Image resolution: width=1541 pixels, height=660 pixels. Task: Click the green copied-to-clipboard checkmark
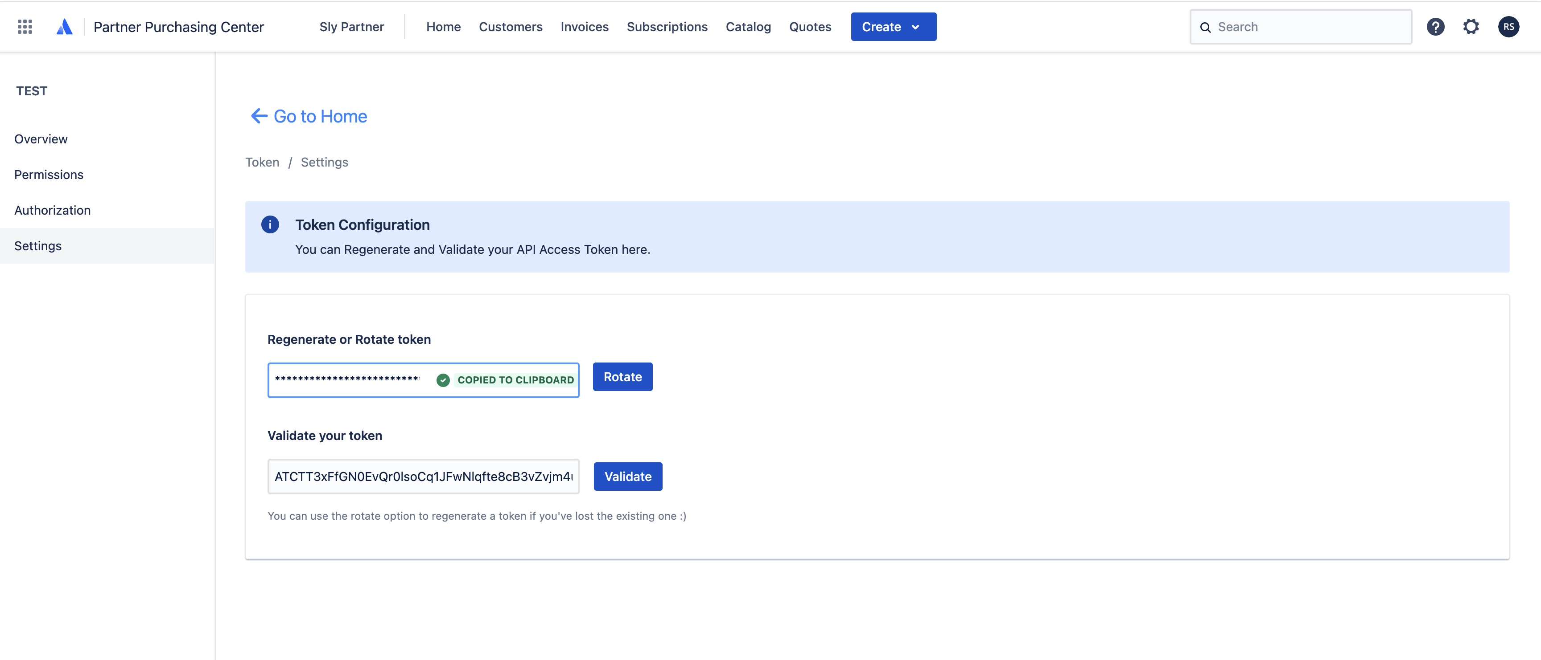pyautogui.click(x=443, y=380)
